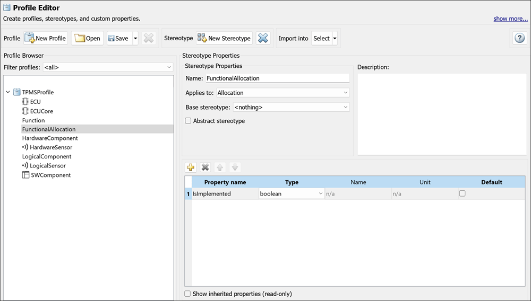Expand the Base stereotype dropdown
The height and width of the screenshot is (301, 531).
point(291,107)
